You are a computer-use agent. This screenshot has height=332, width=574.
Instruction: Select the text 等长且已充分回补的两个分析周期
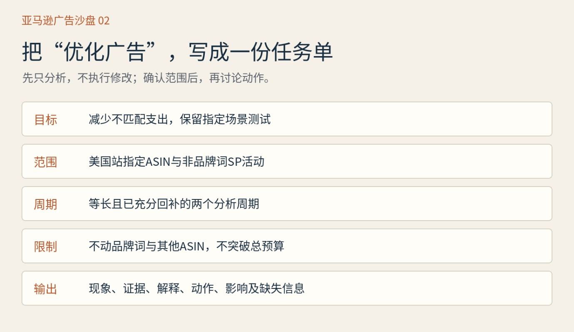[174, 204]
